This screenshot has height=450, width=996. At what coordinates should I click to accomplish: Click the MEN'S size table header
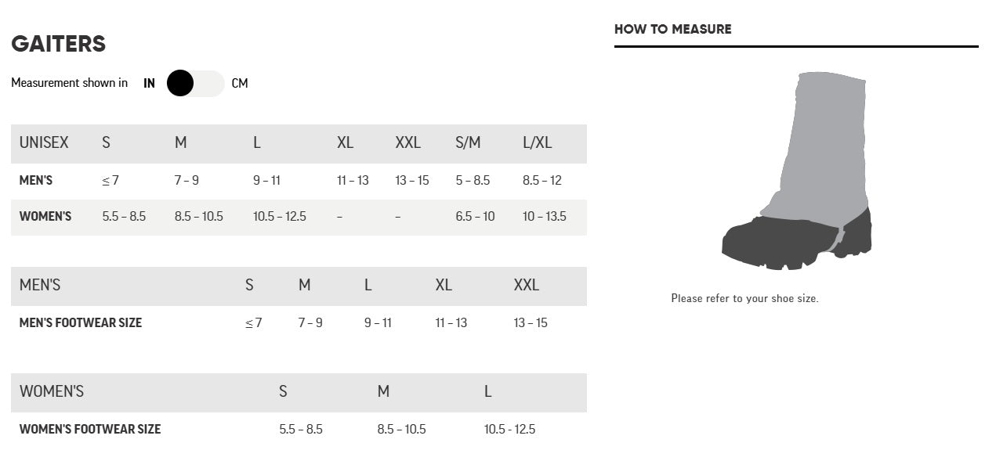(x=40, y=285)
